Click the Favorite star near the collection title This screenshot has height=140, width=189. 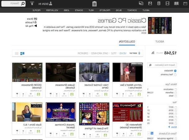[x=35, y=22]
